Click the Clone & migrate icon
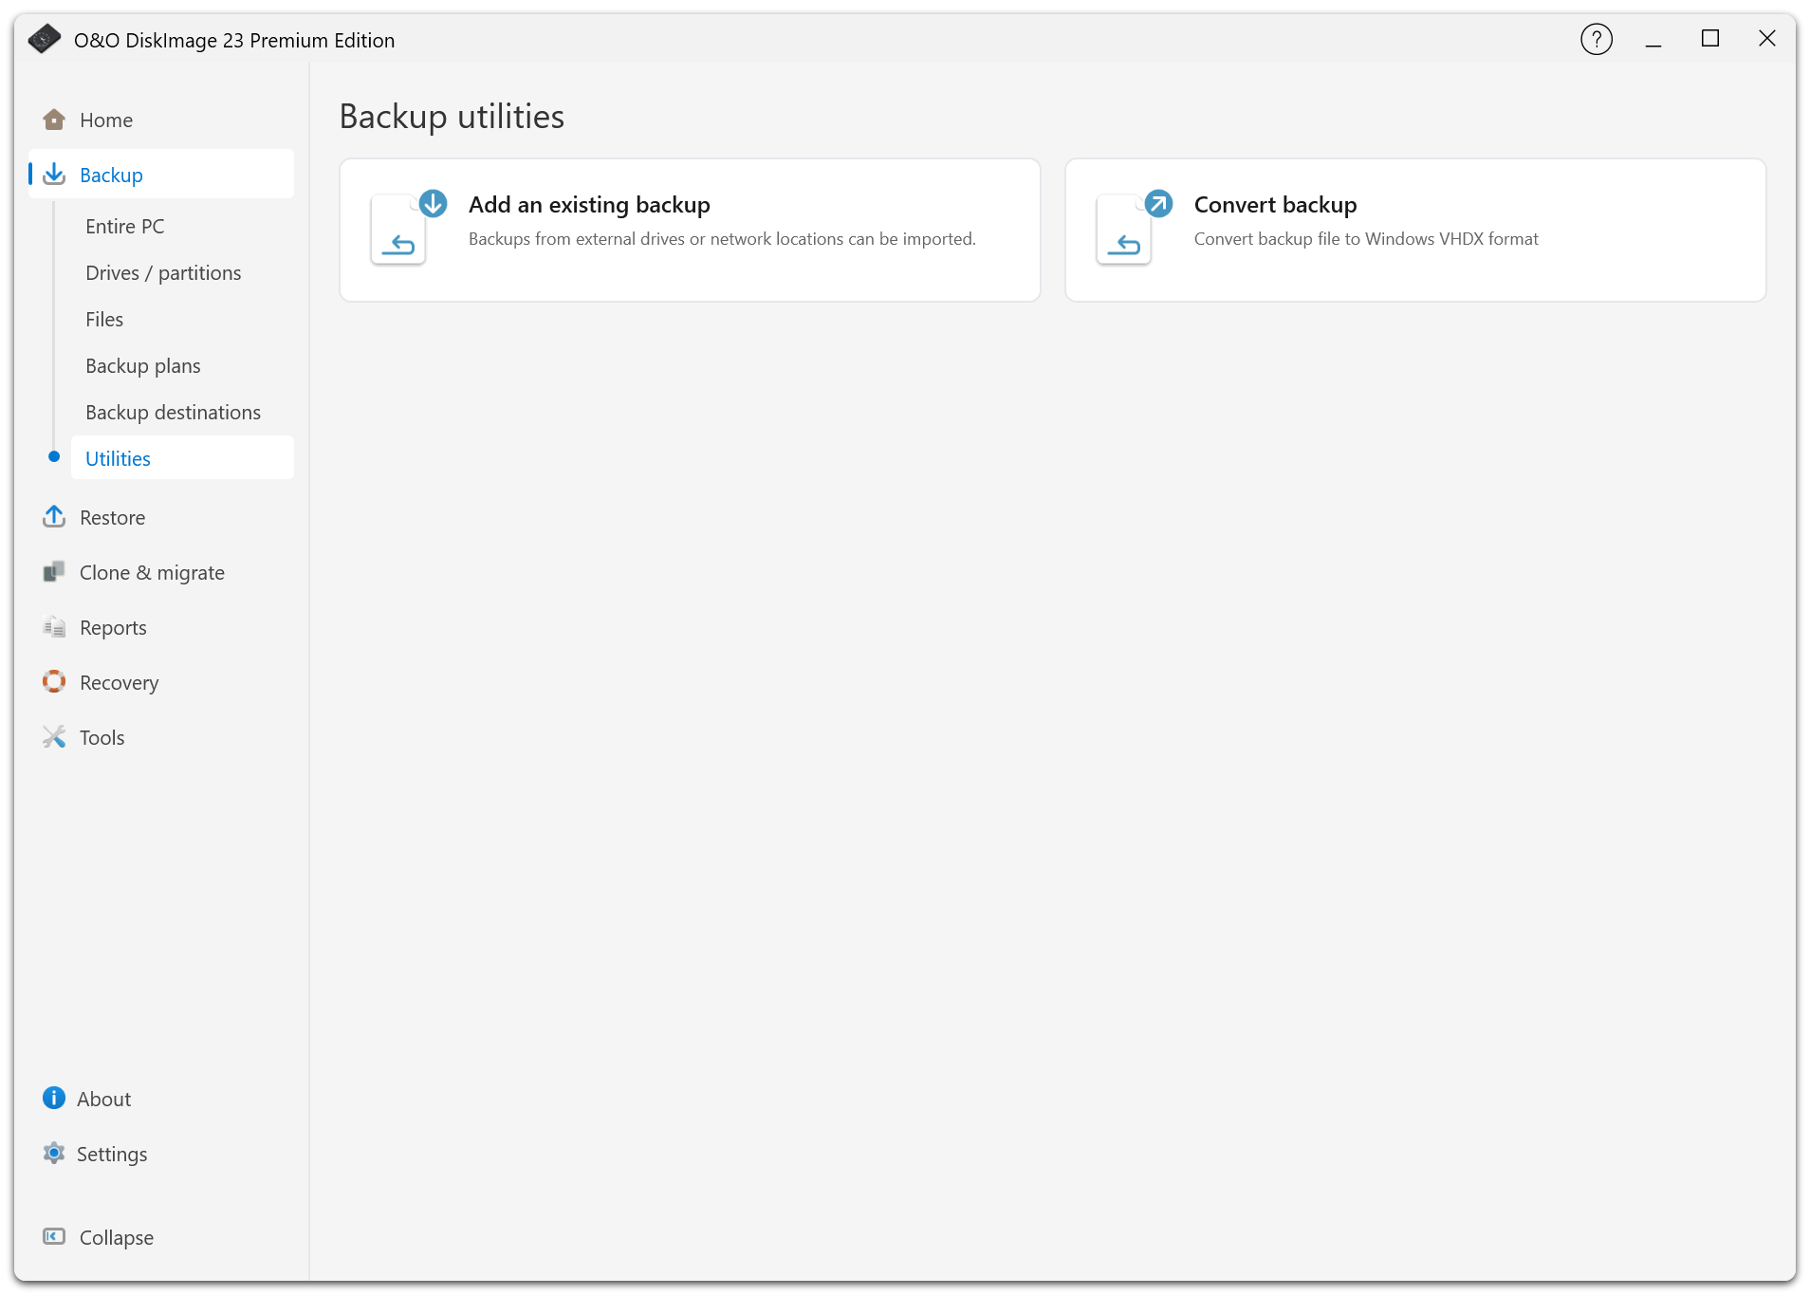 coord(54,572)
